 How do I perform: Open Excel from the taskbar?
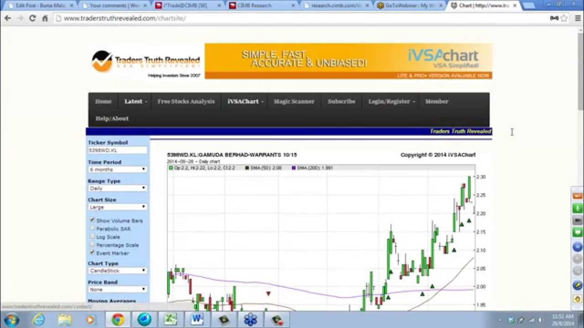[171, 320]
